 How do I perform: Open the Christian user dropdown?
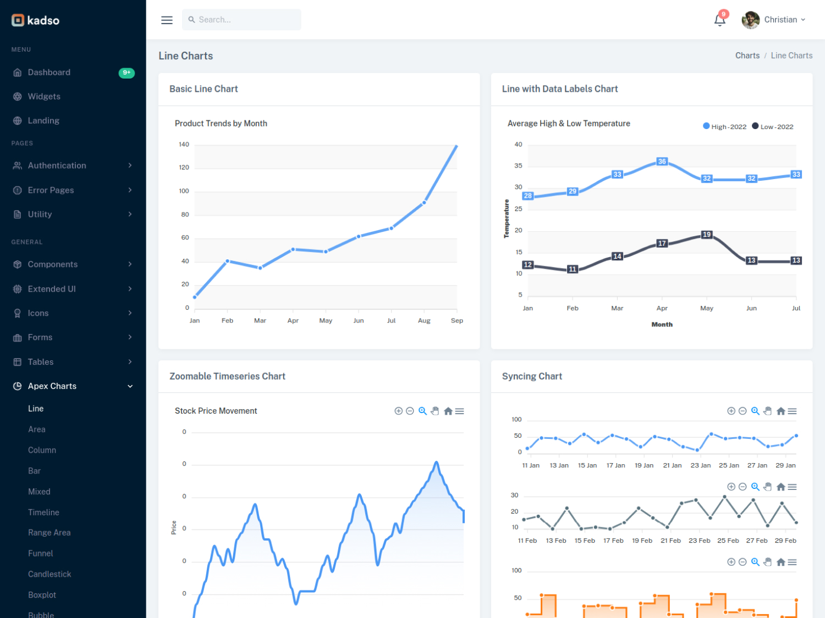(774, 20)
